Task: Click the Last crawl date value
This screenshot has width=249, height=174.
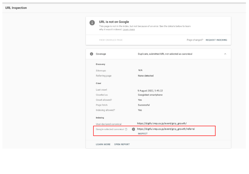Action: tap(150, 90)
